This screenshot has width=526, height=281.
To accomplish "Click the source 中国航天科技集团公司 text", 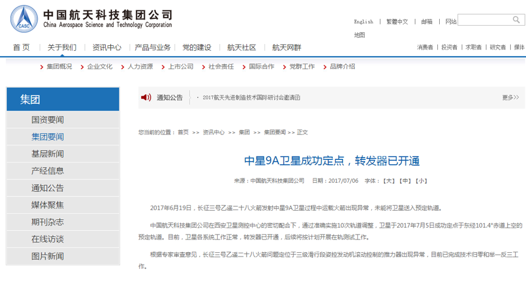I will [x=277, y=181].
